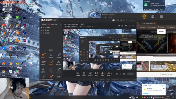Open the hamburger menu in streaming app title bar
Viewport: 176px width, 99px height.
click(x=127, y=20)
